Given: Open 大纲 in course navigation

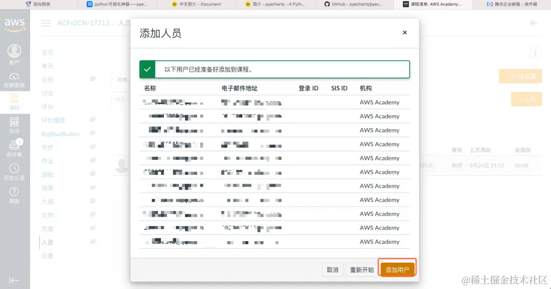Looking at the screenshot, I should coord(47,201).
